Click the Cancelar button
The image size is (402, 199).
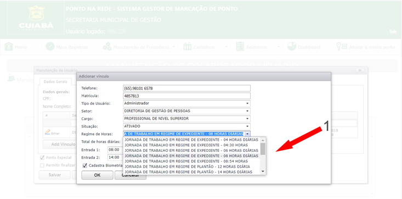tap(130, 175)
